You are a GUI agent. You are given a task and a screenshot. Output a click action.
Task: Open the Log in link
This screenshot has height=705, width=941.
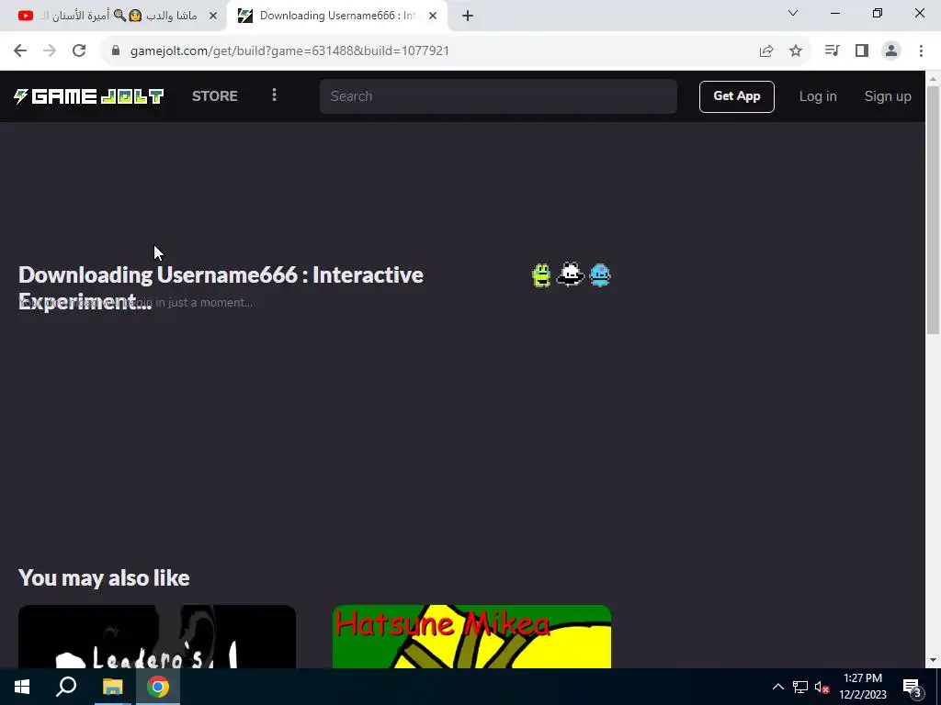coord(817,95)
